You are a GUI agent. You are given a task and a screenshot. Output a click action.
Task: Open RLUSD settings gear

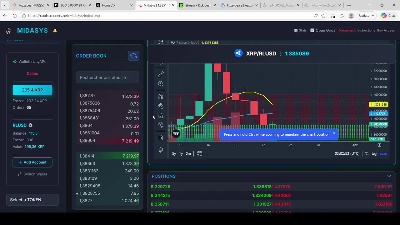[30, 125]
